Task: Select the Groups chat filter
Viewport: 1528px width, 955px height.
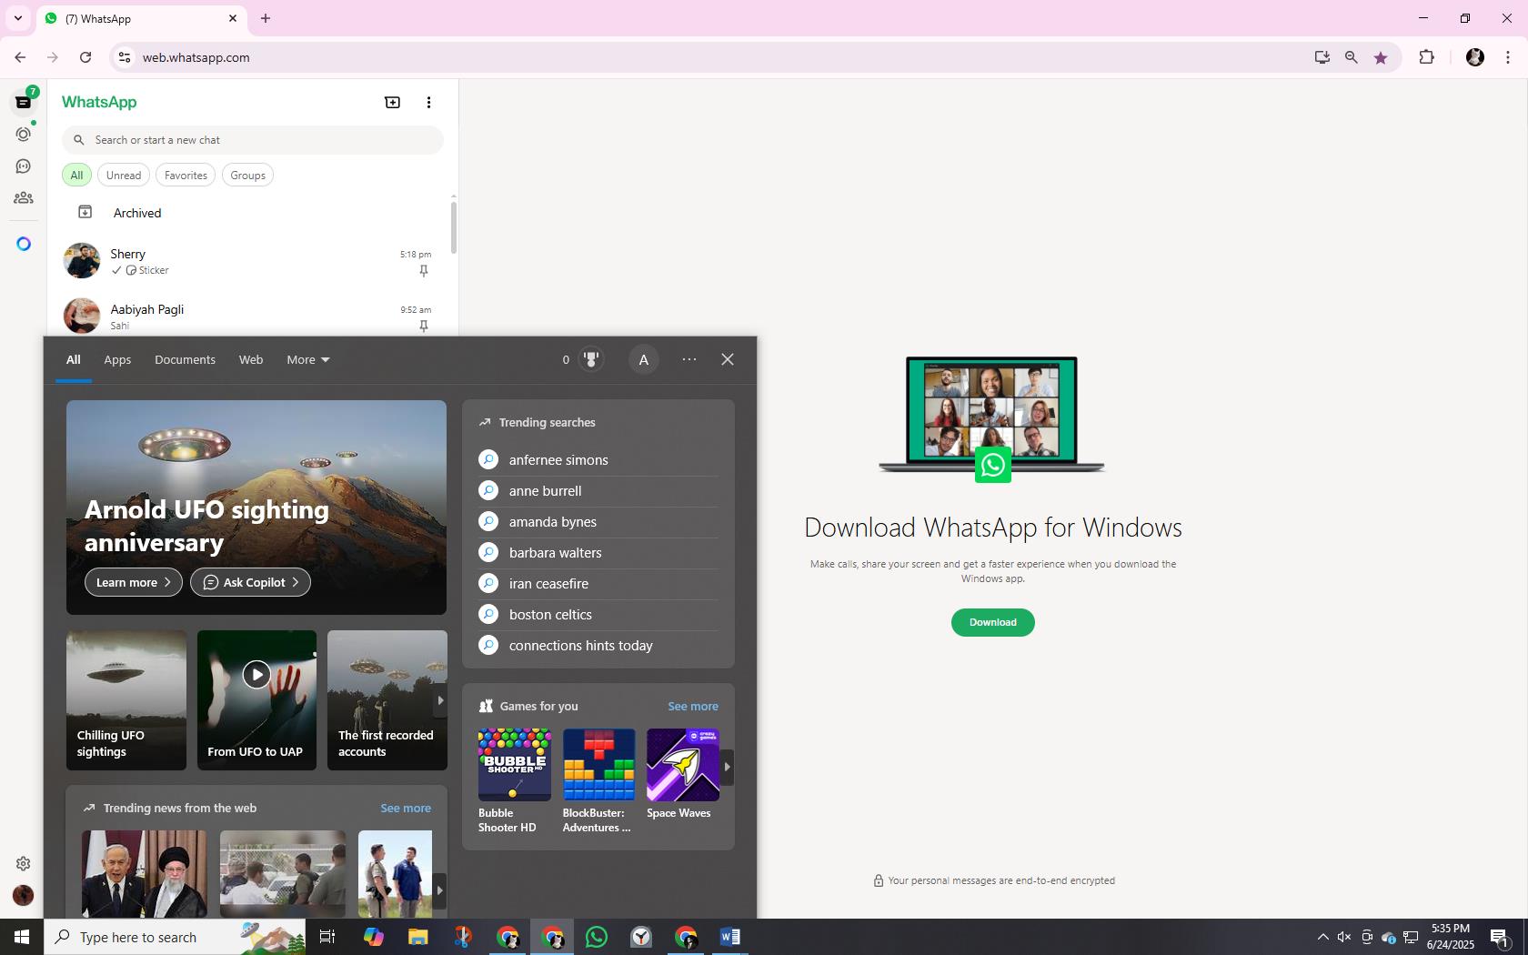Action: pyautogui.click(x=247, y=176)
